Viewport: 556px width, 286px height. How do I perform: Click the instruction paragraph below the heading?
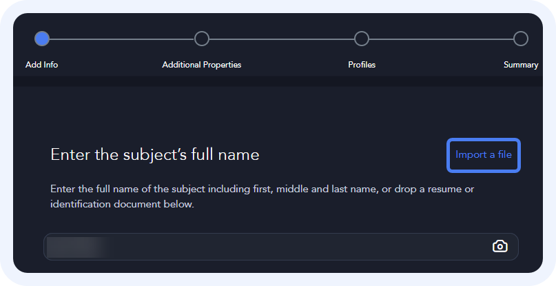pyautogui.click(x=262, y=189)
